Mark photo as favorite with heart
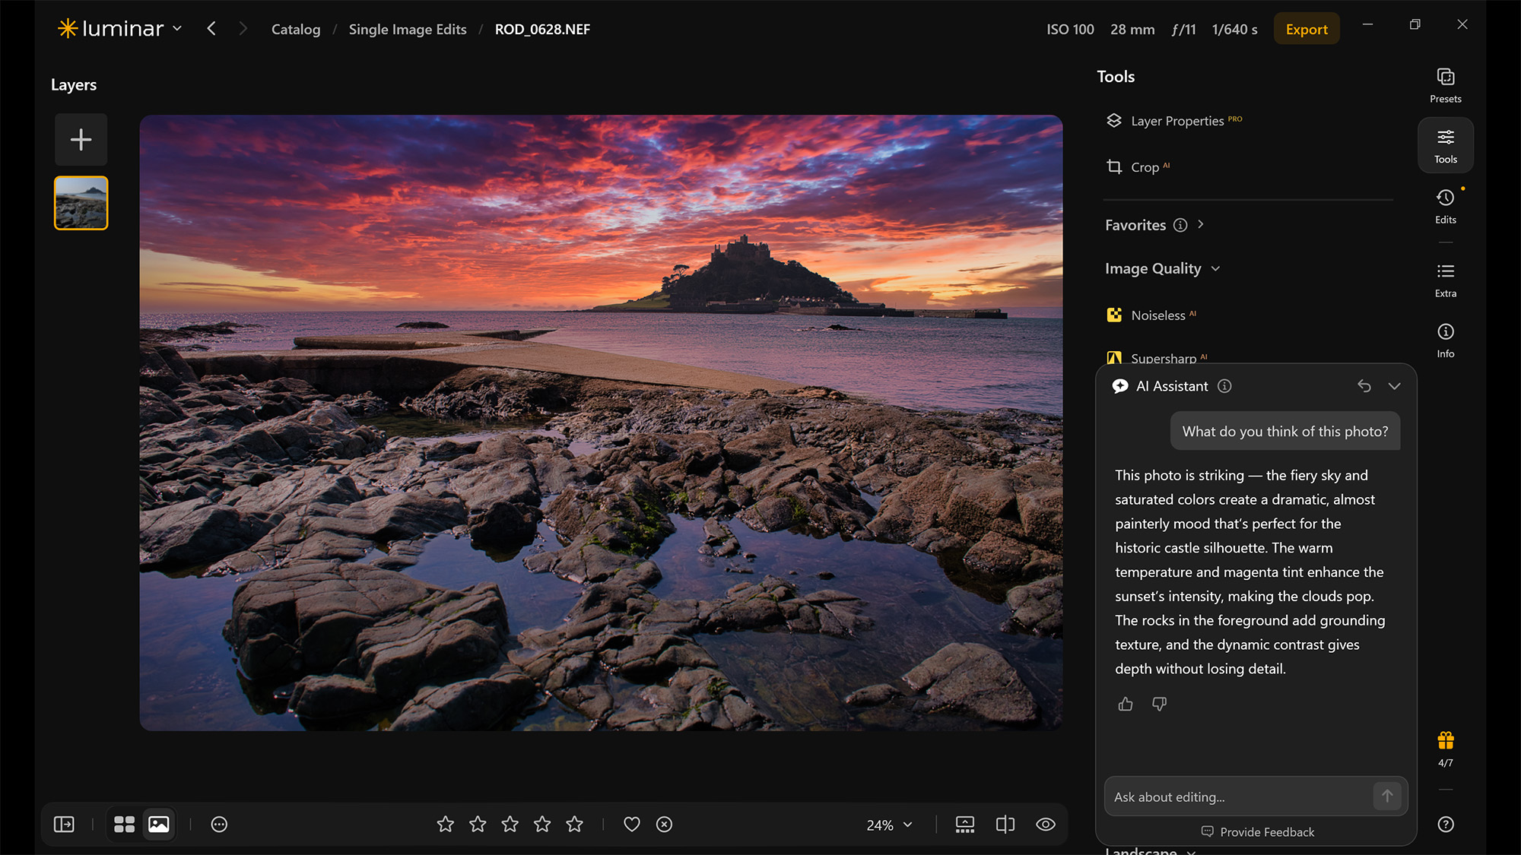The height and width of the screenshot is (855, 1521). point(631,824)
